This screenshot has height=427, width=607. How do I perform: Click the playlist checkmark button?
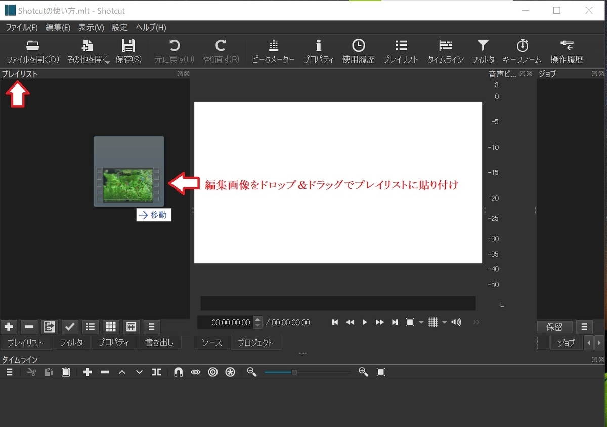(x=70, y=327)
